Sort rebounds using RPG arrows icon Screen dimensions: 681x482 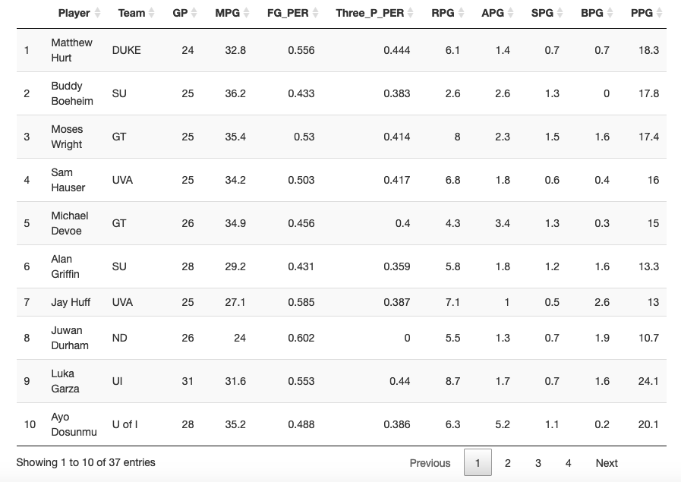[461, 13]
